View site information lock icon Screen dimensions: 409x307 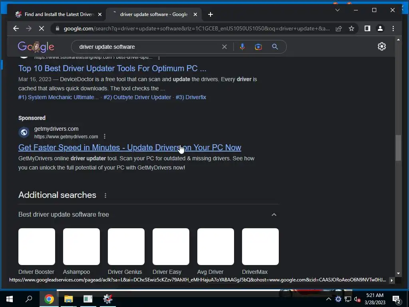coord(58,28)
